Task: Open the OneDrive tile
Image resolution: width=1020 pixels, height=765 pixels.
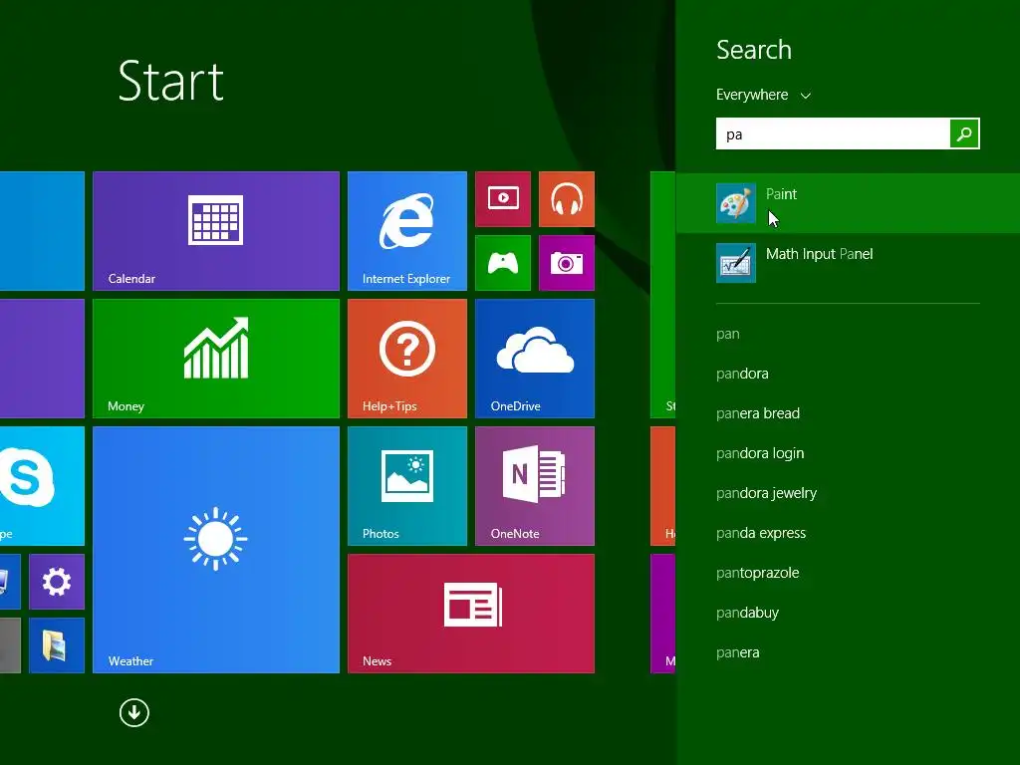Action: tap(535, 359)
